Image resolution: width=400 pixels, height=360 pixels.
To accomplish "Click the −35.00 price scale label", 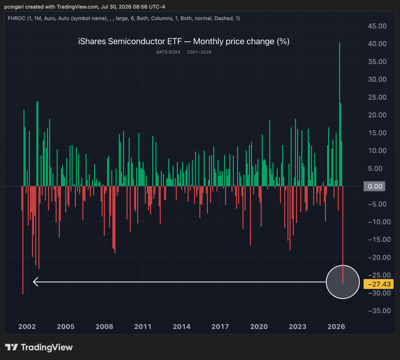I will coord(379,311).
